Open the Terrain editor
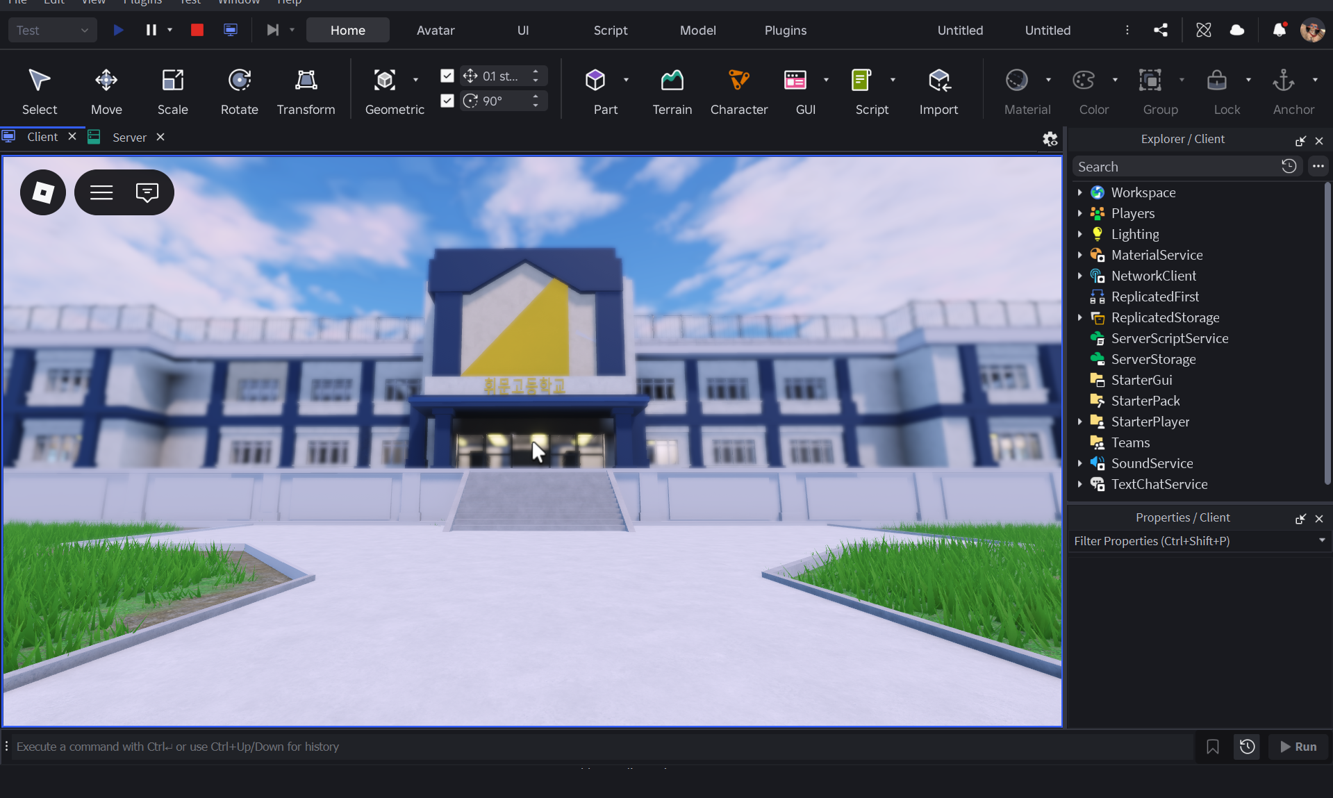1333x798 pixels. point(672,92)
